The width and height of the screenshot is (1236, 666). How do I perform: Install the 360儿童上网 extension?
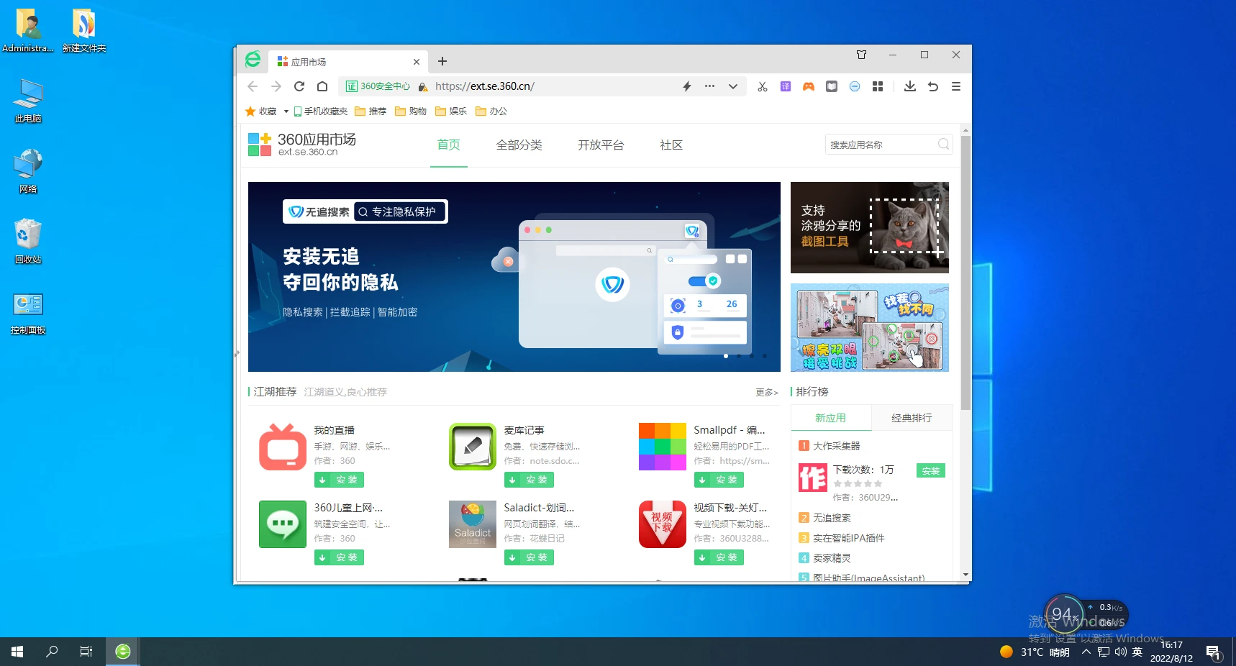(x=339, y=557)
